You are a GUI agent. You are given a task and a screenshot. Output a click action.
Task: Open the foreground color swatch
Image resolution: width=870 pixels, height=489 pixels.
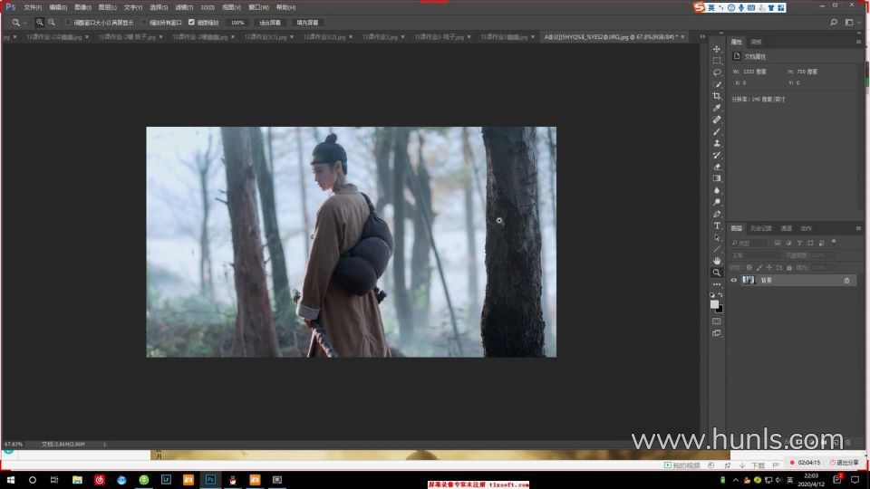[x=714, y=304]
